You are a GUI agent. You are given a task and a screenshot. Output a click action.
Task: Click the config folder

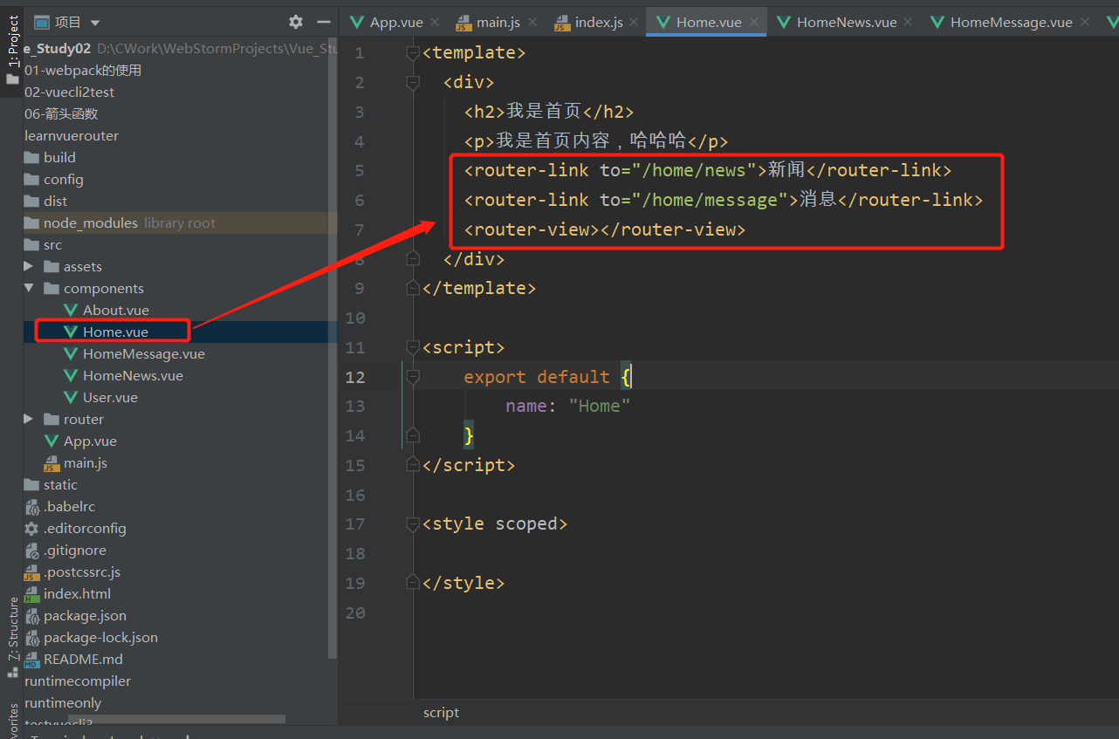(x=64, y=179)
